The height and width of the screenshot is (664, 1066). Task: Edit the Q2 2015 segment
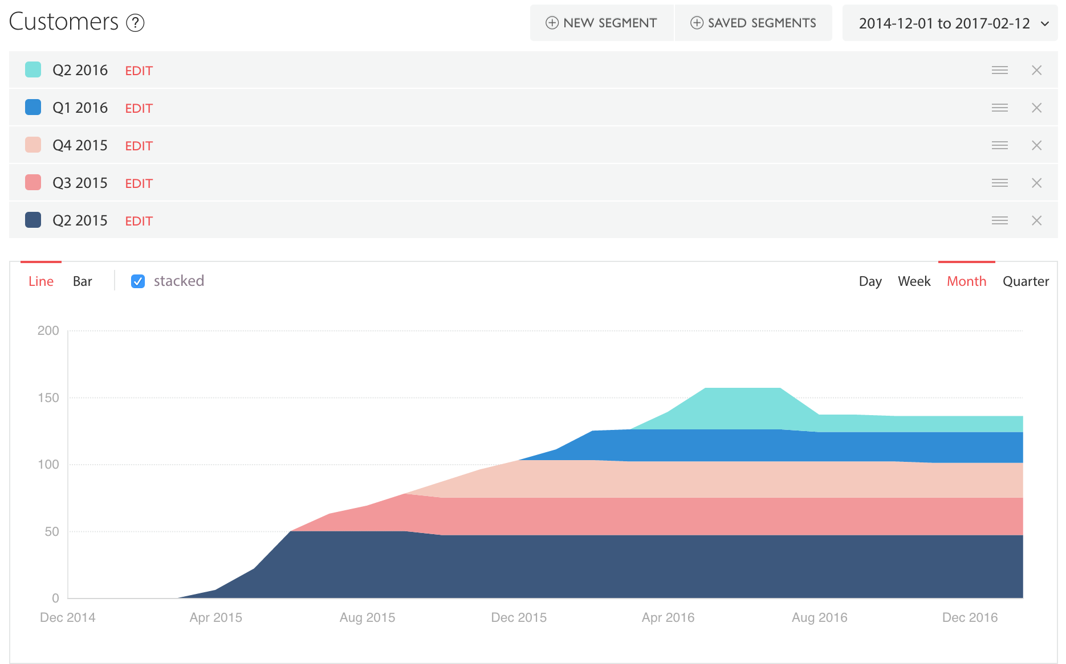[139, 220]
